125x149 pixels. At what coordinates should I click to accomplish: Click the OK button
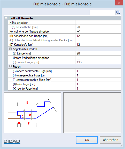click(87, 140)
